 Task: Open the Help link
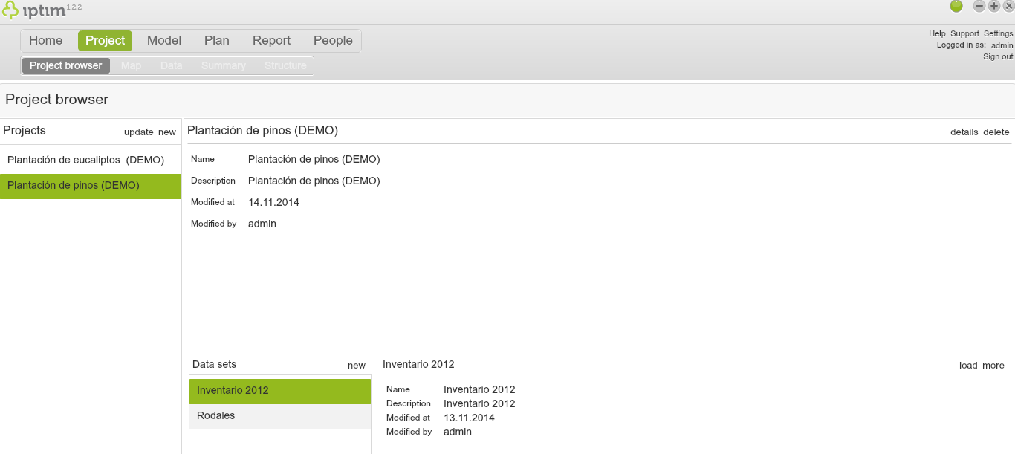pyautogui.click(x=935, y=33)
